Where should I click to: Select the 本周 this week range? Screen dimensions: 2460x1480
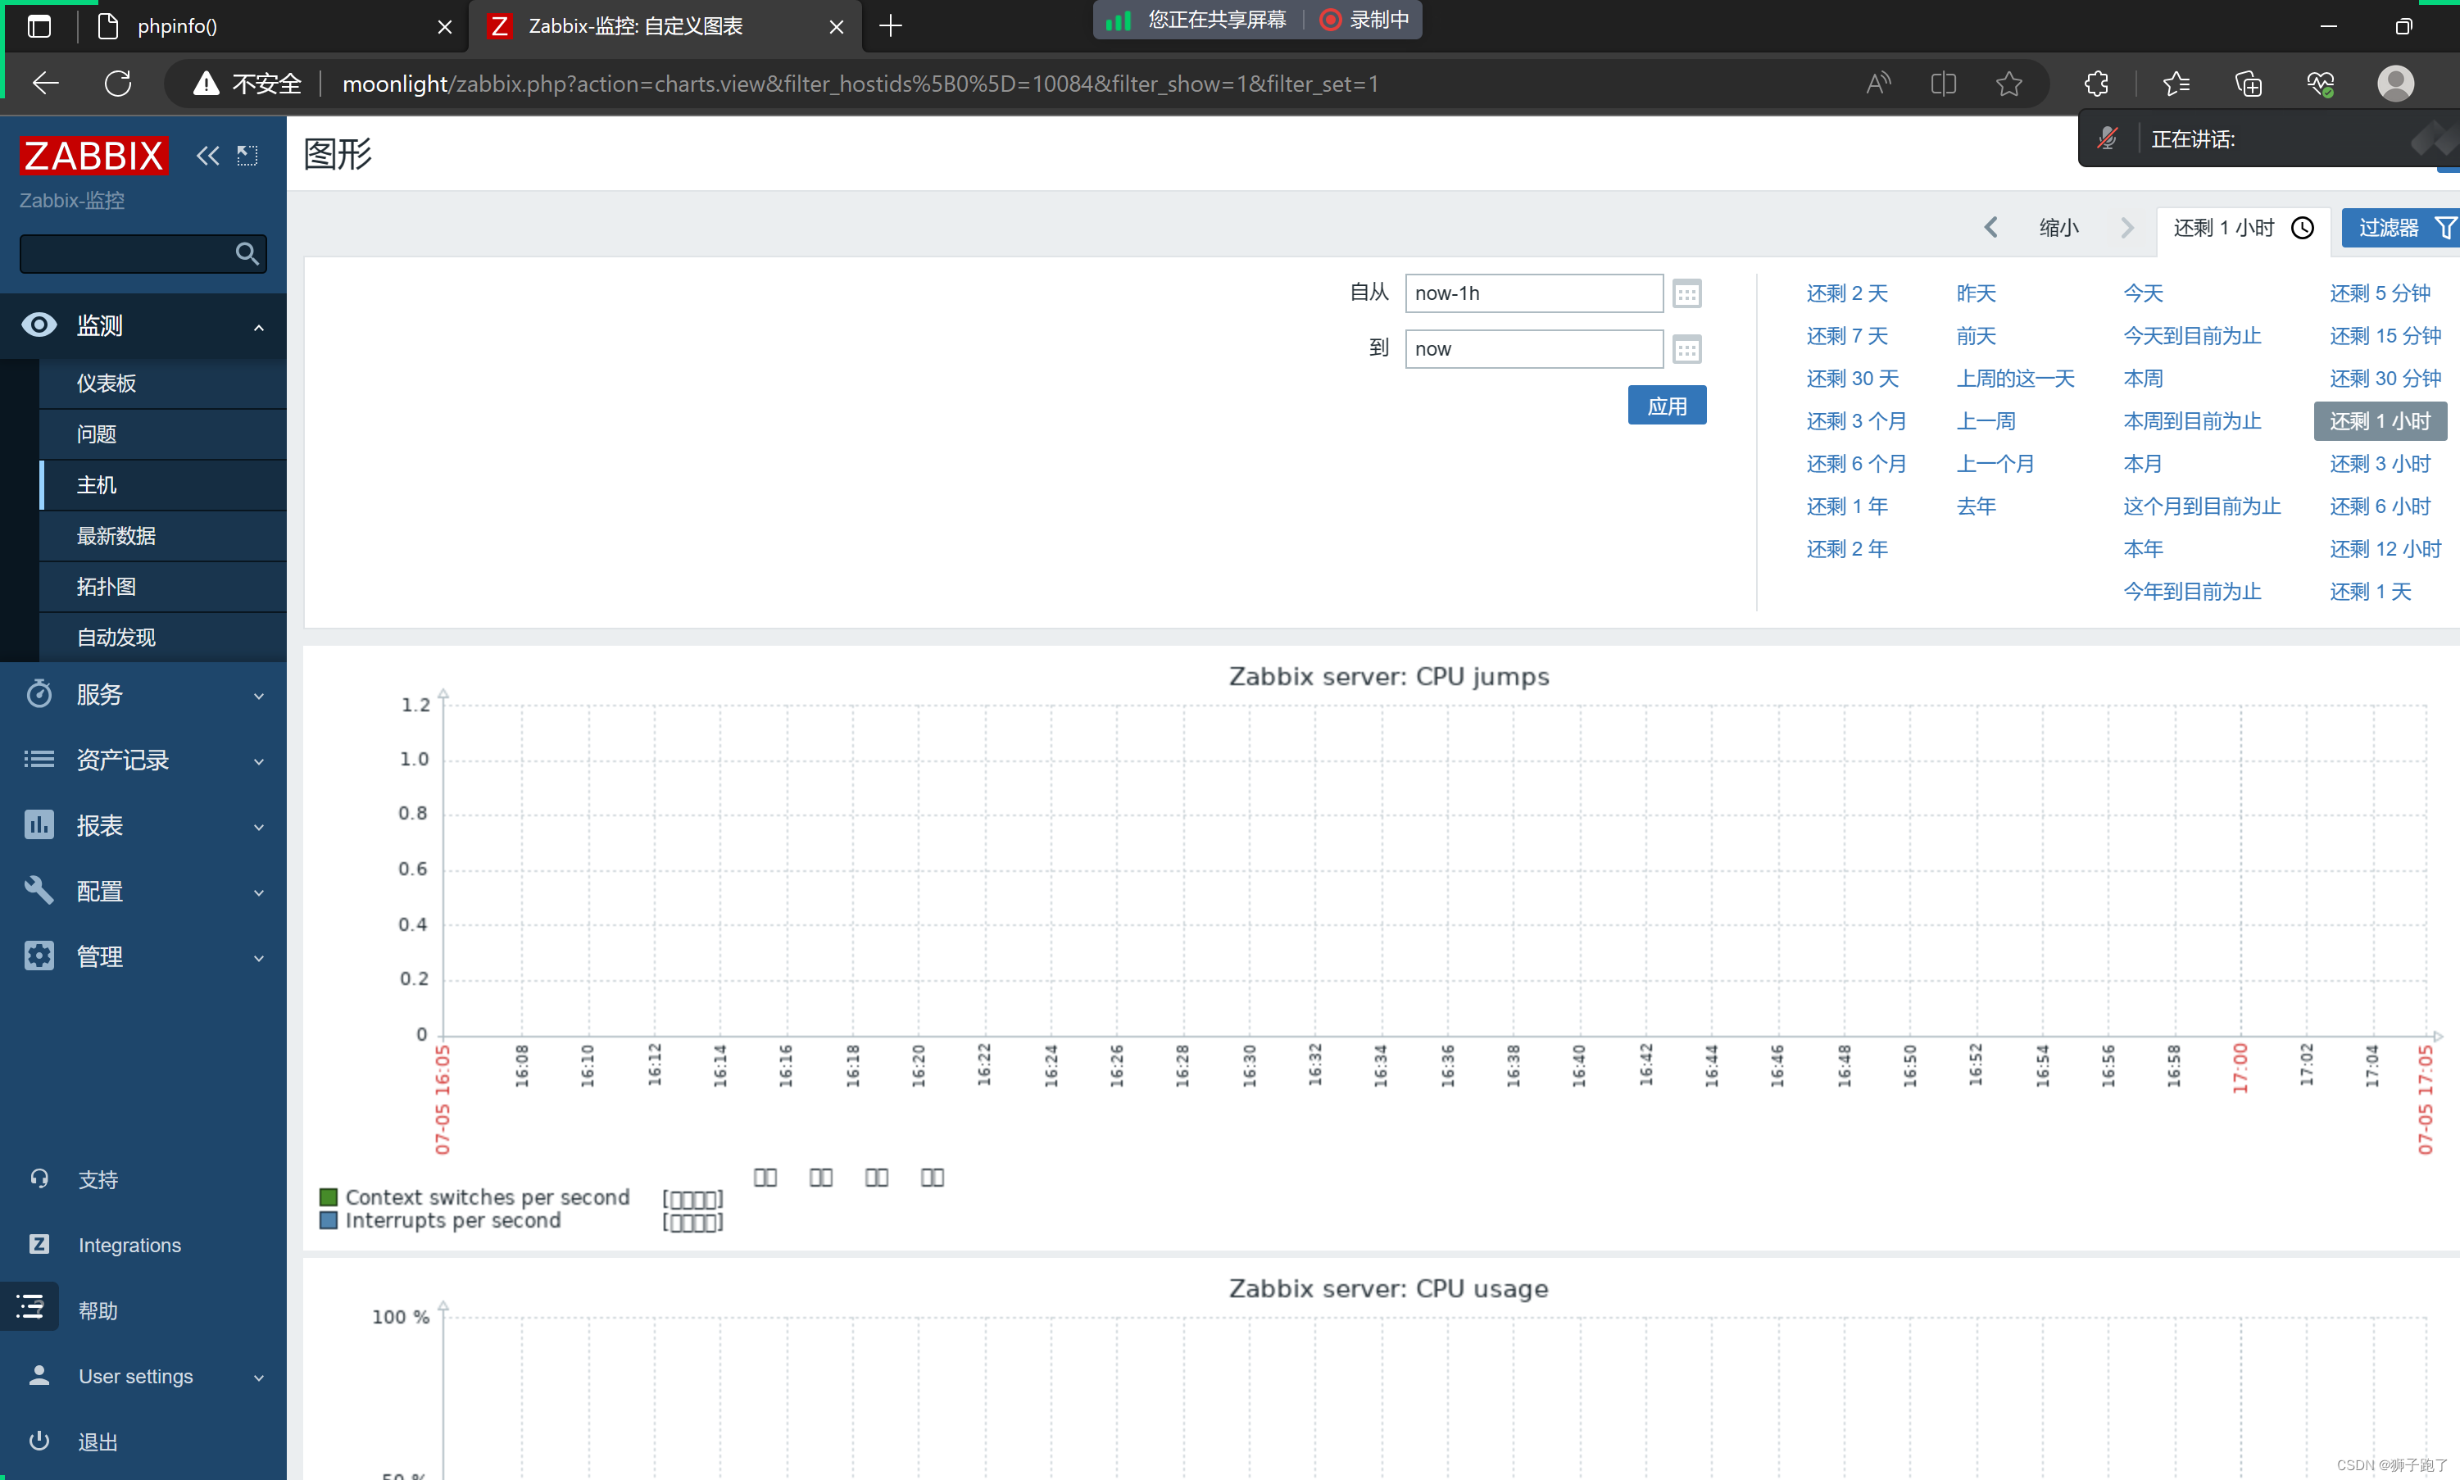click(x=2143, y=379)
